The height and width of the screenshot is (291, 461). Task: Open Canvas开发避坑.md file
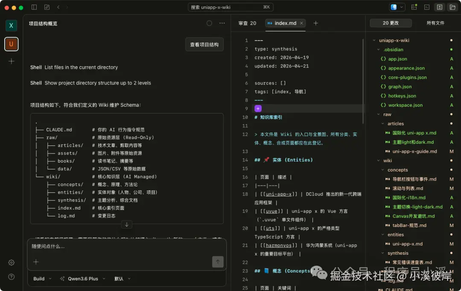(x=413, y=216)
